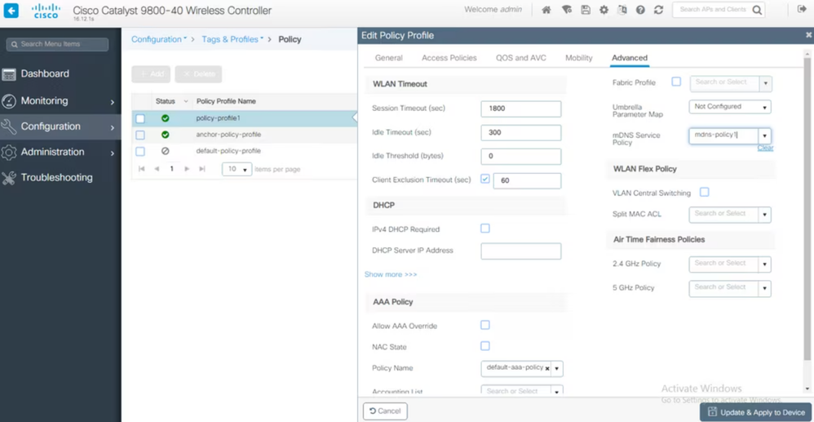Image resolution: width=814 pixels, height=422 pixels.
Task: Go to the previous page of the table
Action: tap(157, 169)
